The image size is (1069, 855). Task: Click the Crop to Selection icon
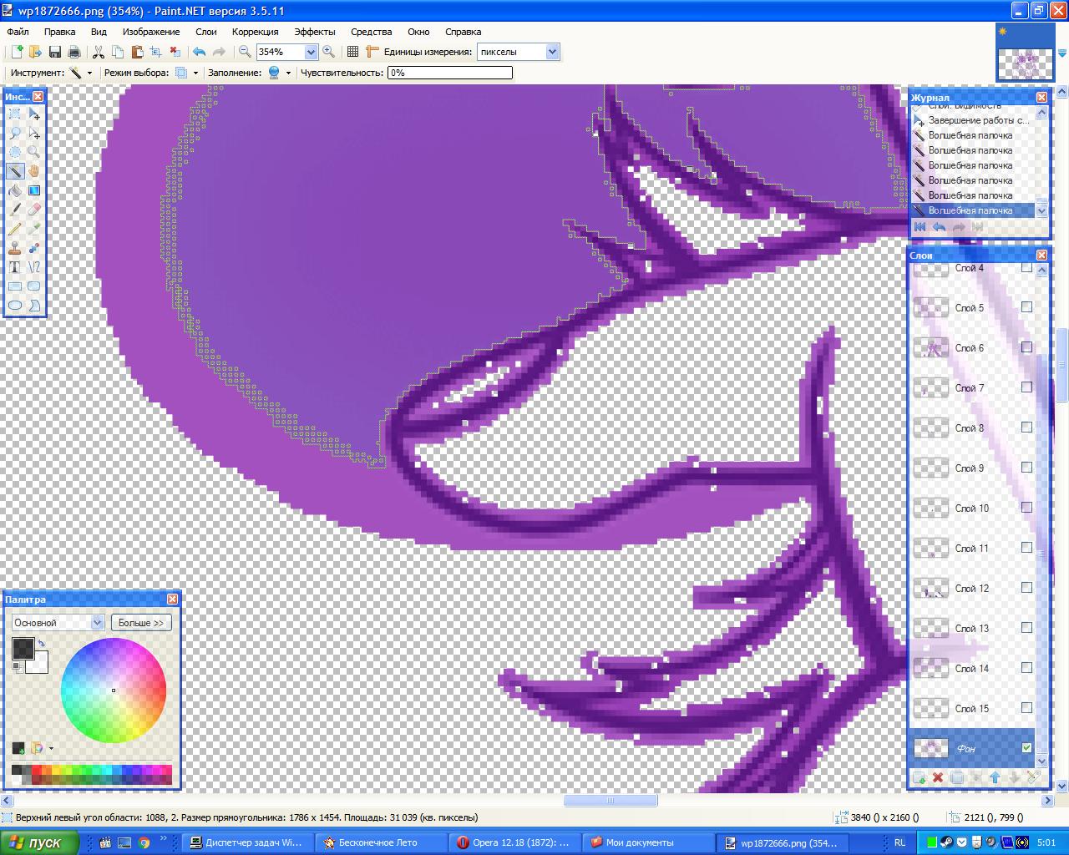155,52
